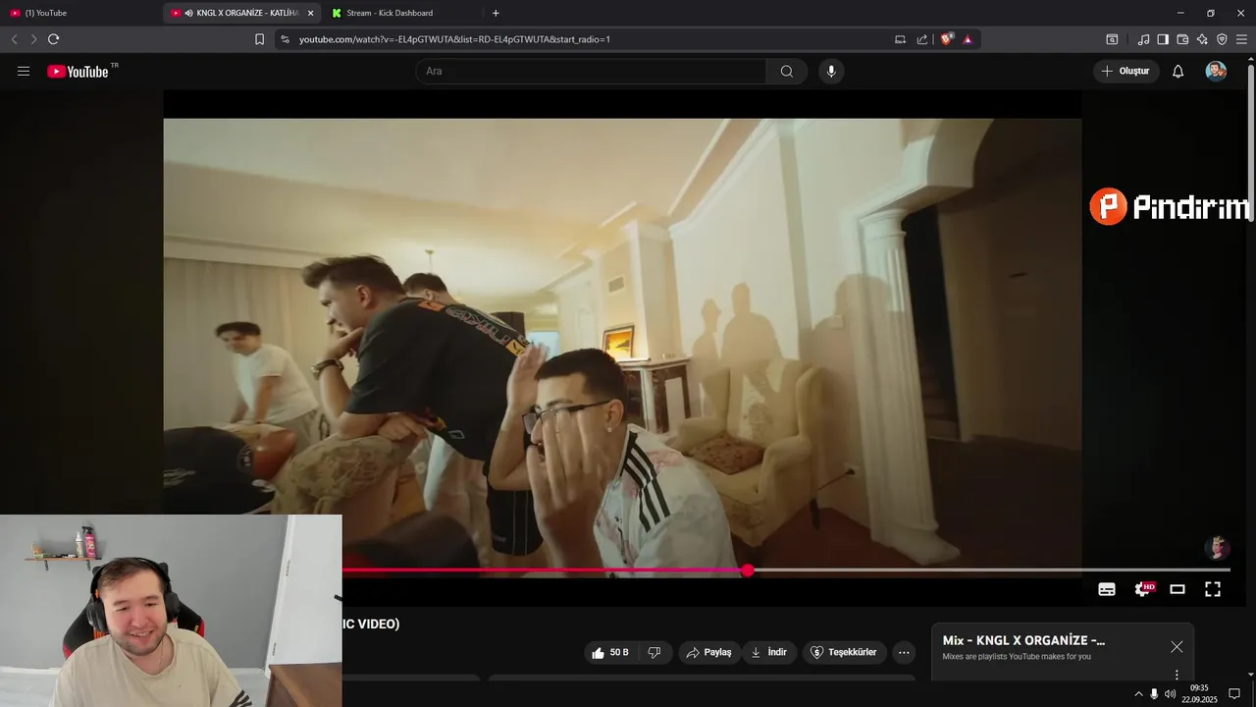
Task: Open Leo AI sparkle icon
Action: tap(1202, 39)
